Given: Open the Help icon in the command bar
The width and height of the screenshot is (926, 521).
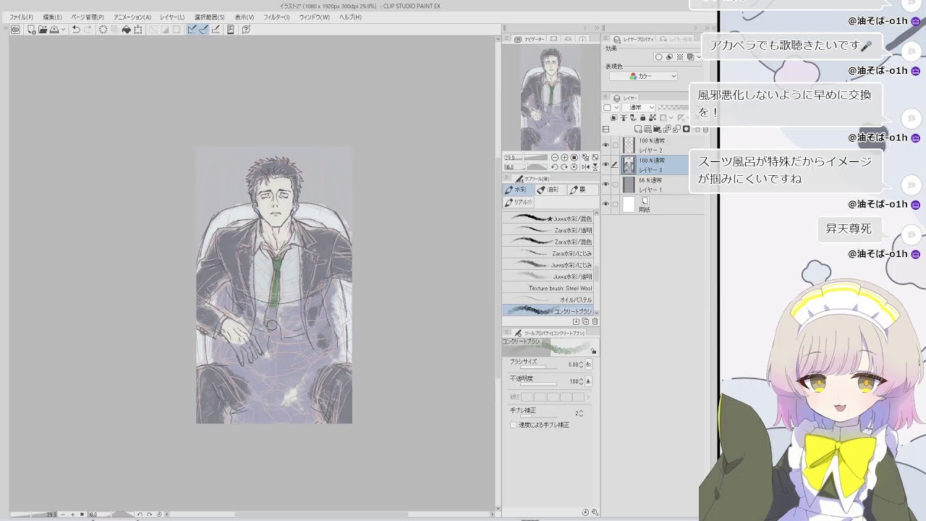Looking at the screenshot, I should click(246, 30).
